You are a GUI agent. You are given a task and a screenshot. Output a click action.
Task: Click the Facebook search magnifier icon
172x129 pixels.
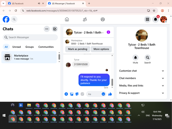pos(14,19)
